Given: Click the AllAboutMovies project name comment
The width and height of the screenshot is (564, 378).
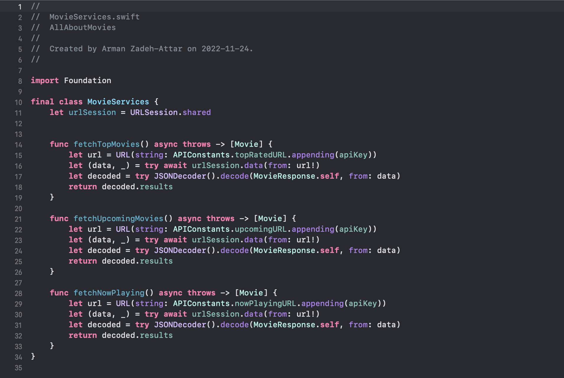Looking at the screenshot, I should pos(83,27).
